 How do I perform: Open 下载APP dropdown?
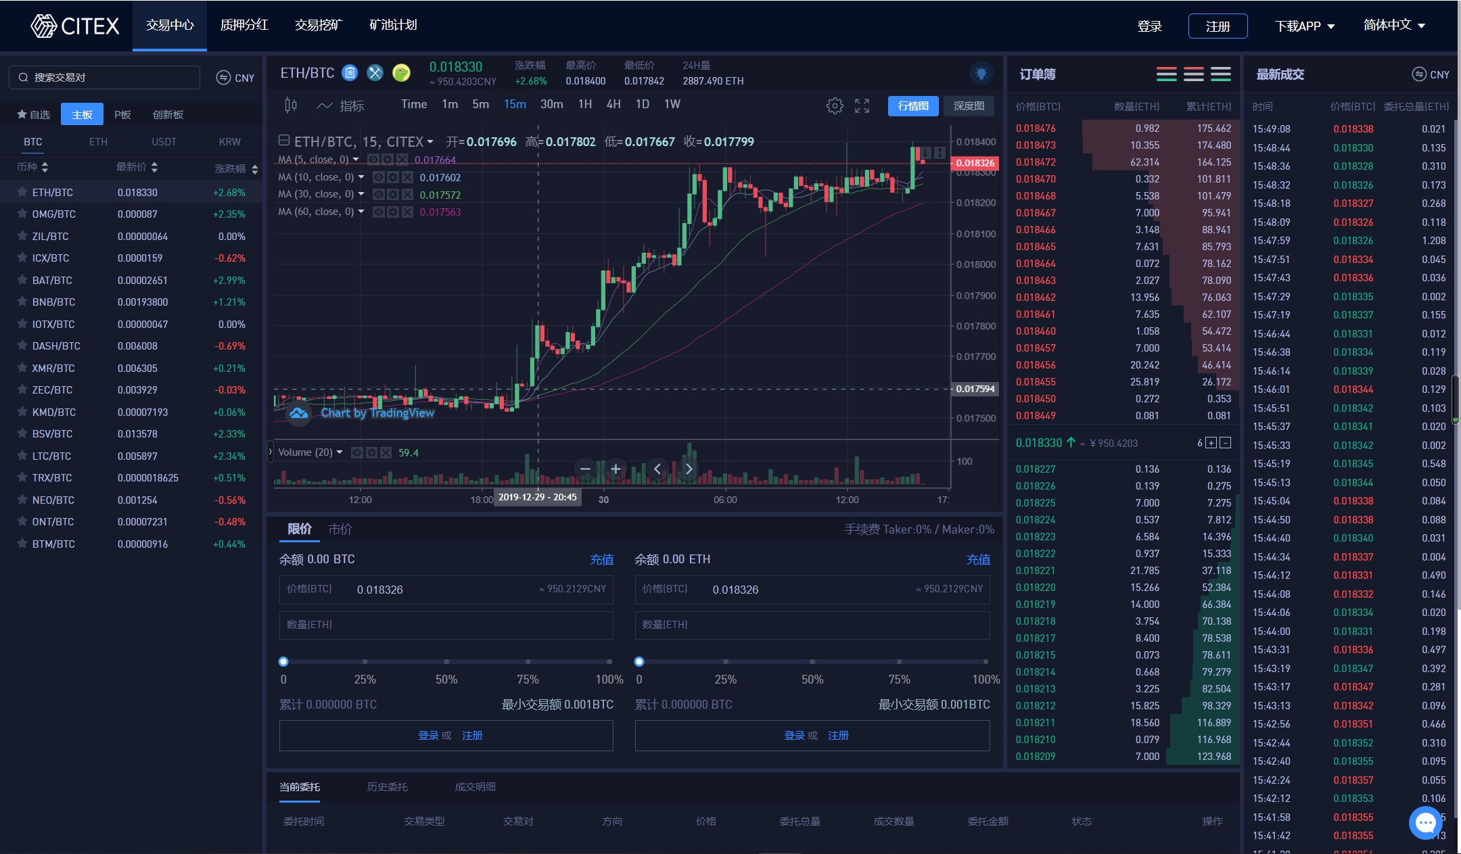pyautogui.click(x=1305, y=26)
